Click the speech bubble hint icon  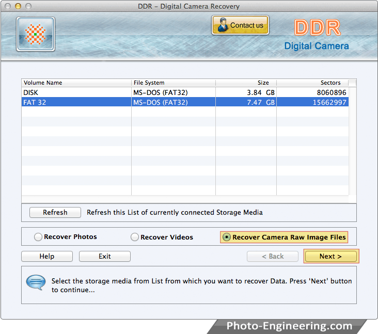pos(36,282)
